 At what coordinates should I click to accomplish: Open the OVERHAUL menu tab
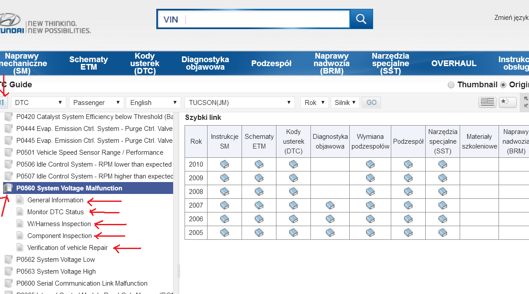pos(454,63)
